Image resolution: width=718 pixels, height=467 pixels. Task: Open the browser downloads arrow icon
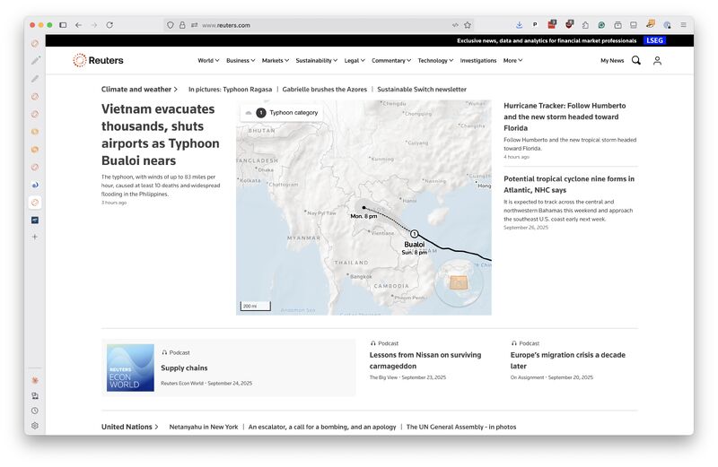(519, 25)
